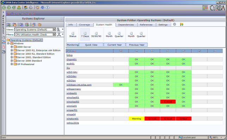Open the w2k8gav.int.cirba.com link
The height and width of the screenshot is (140, 227).
[x=79, y=85]
